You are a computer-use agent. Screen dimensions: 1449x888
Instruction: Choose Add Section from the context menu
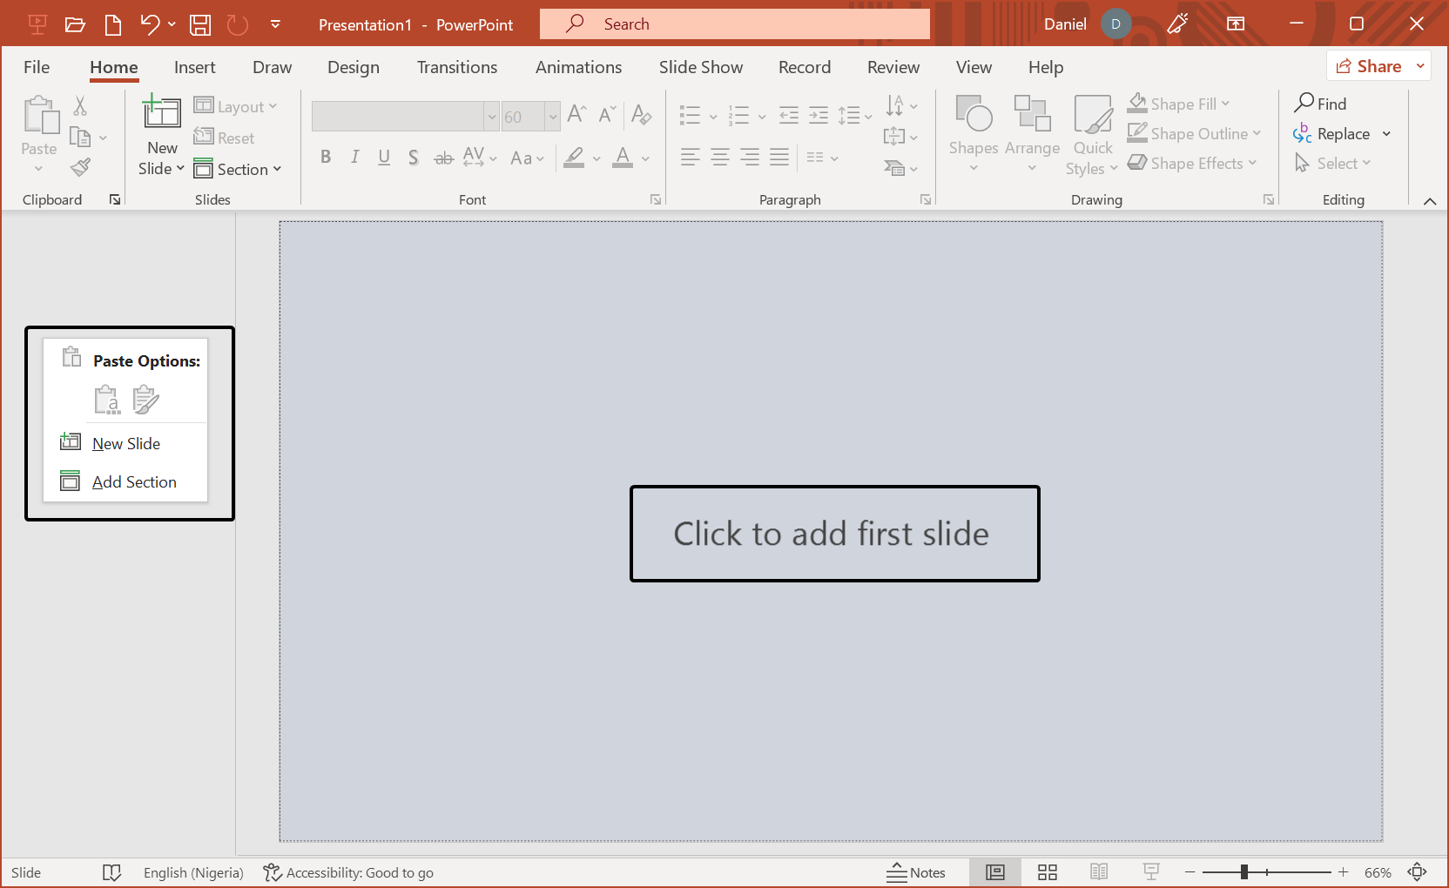point(134,481)
